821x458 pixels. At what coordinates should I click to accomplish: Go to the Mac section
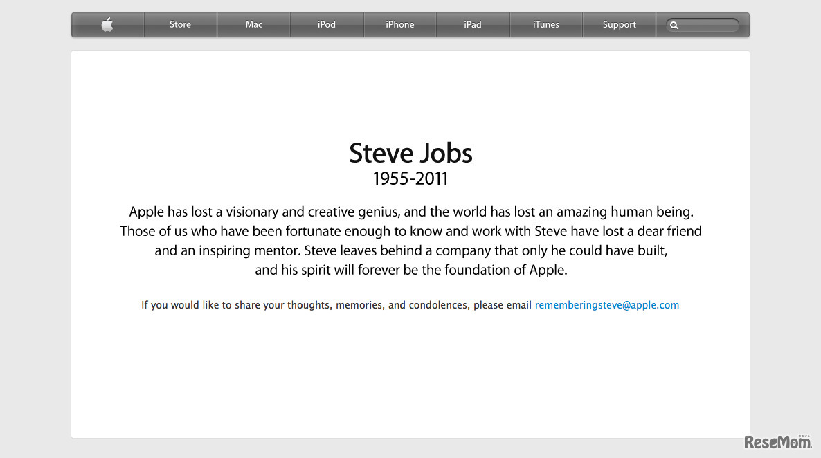tap(254, 25)
